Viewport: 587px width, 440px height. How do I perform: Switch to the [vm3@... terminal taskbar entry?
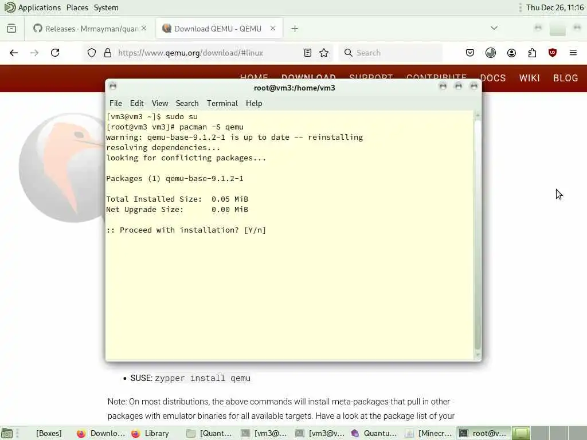click(265, 433)
